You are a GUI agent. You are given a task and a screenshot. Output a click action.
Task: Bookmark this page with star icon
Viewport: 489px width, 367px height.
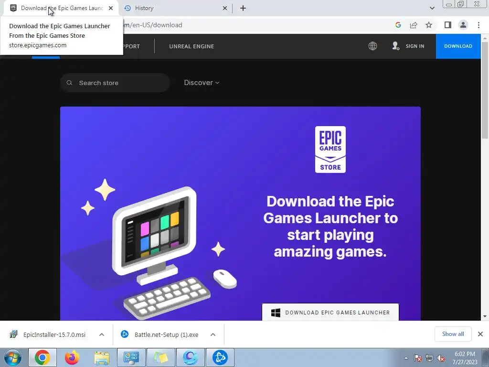(x=429, y=25)
